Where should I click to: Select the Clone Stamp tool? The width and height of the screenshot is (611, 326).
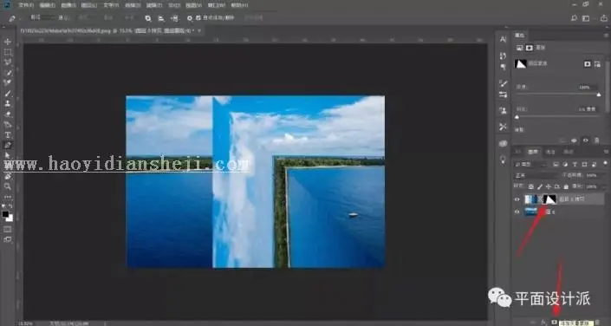[x=8, y=104]
